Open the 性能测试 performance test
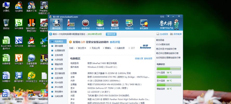The image size is (231, 104). [85, 24]
